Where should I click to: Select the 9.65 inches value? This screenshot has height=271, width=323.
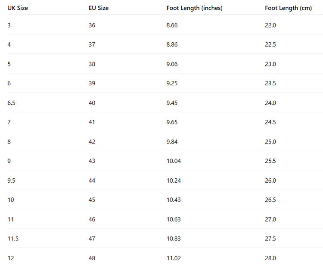point(172,122)
